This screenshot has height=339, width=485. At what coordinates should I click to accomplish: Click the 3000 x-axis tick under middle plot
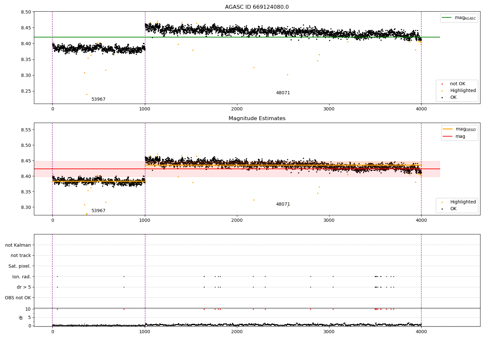tap(329, 221)
